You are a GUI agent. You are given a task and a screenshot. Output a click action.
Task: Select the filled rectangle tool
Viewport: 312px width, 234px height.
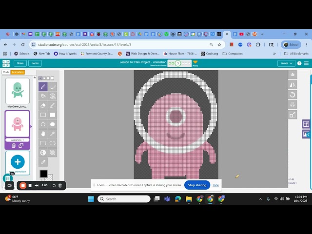[52, 115]
